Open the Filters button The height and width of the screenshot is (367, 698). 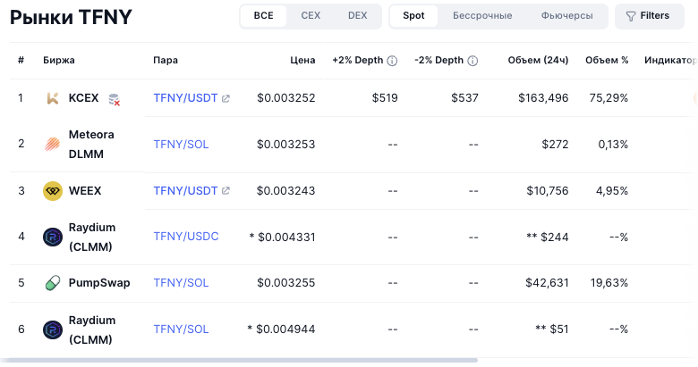pos(650,16)
